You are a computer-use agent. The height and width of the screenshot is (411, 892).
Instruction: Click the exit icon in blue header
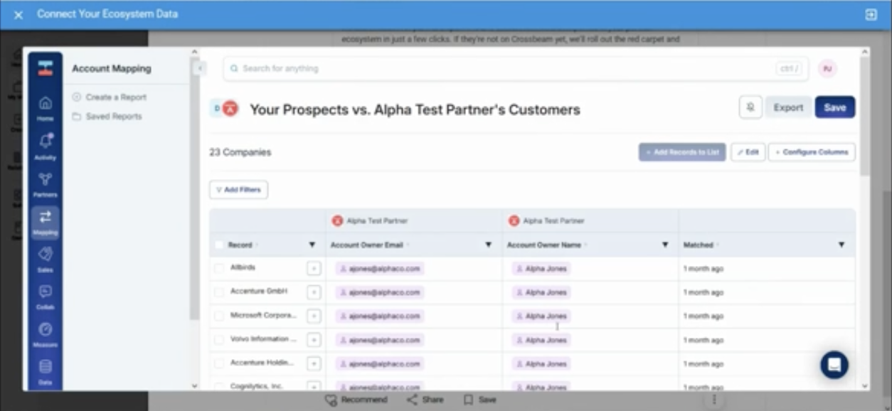tap(871, 14)
